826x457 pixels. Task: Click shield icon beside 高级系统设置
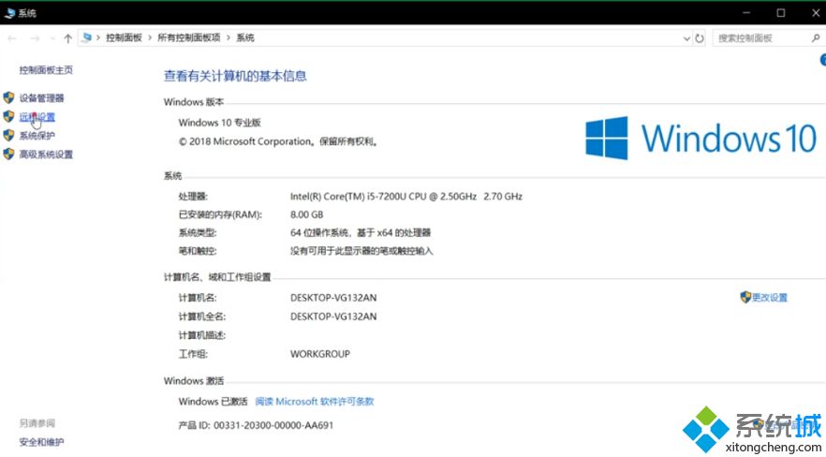point(8,155)
